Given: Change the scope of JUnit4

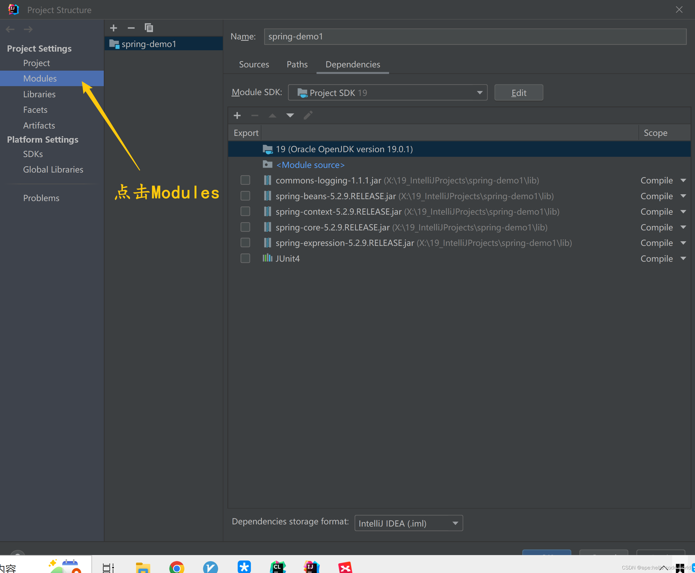Looking at the screenshot, I should [663, 258].
